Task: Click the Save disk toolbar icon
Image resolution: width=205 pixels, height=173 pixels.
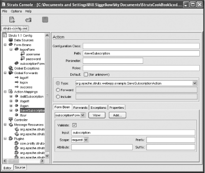Action: pos(45,19)
